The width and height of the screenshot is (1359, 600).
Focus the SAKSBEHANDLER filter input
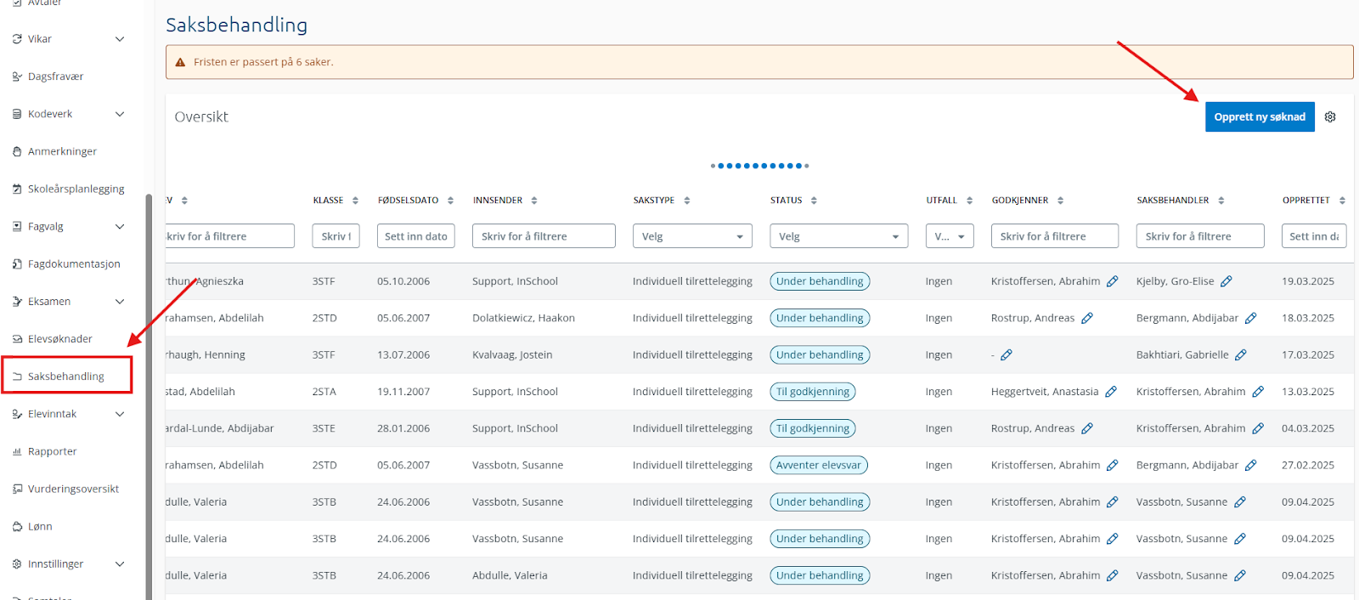[x=1200, y=236]
